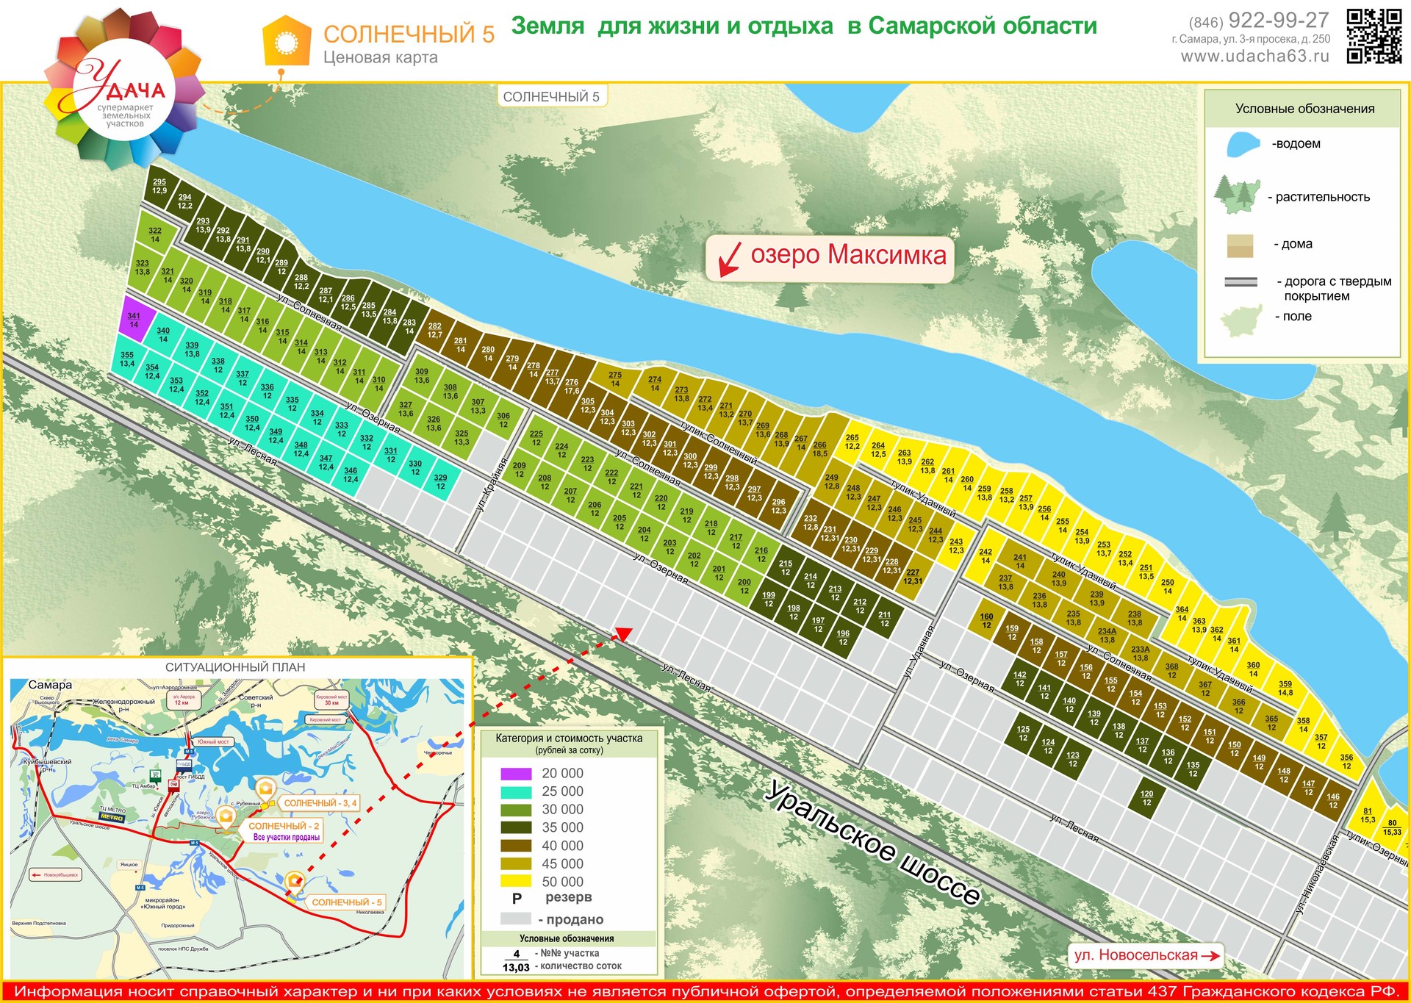Click the Солнечный 2 house pin on the situational plan
Viewport: 1411px width, 1003px height.
[226, 820]
